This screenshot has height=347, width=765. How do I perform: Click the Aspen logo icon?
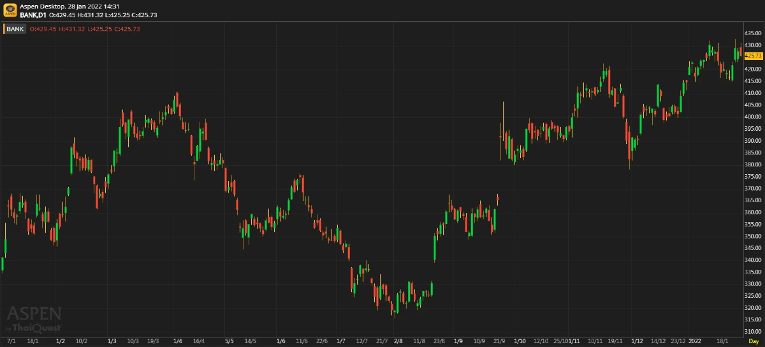tap(10, 10)
